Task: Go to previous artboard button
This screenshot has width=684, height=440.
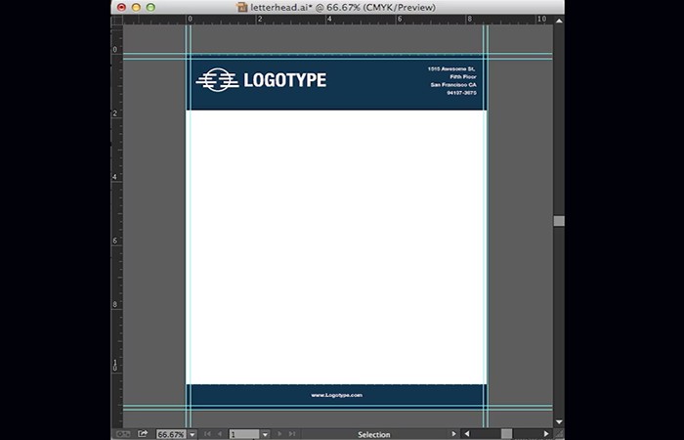Action: tap(220, 434)
